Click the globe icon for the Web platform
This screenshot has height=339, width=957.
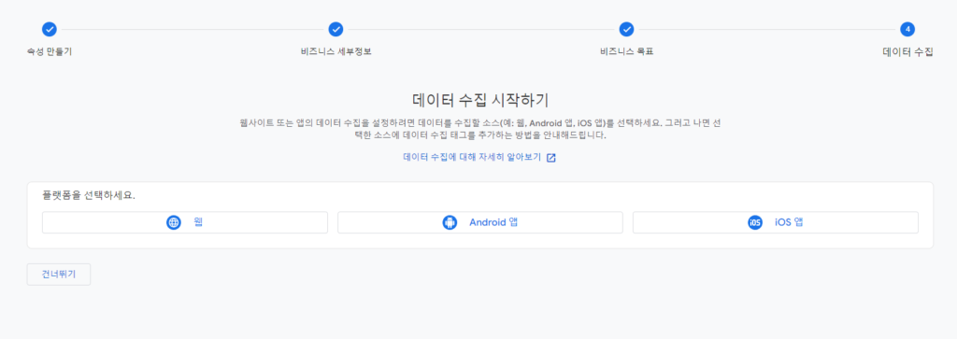(174, 222)
